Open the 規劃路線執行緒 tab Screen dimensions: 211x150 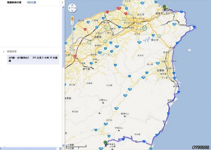click(14, 2)
